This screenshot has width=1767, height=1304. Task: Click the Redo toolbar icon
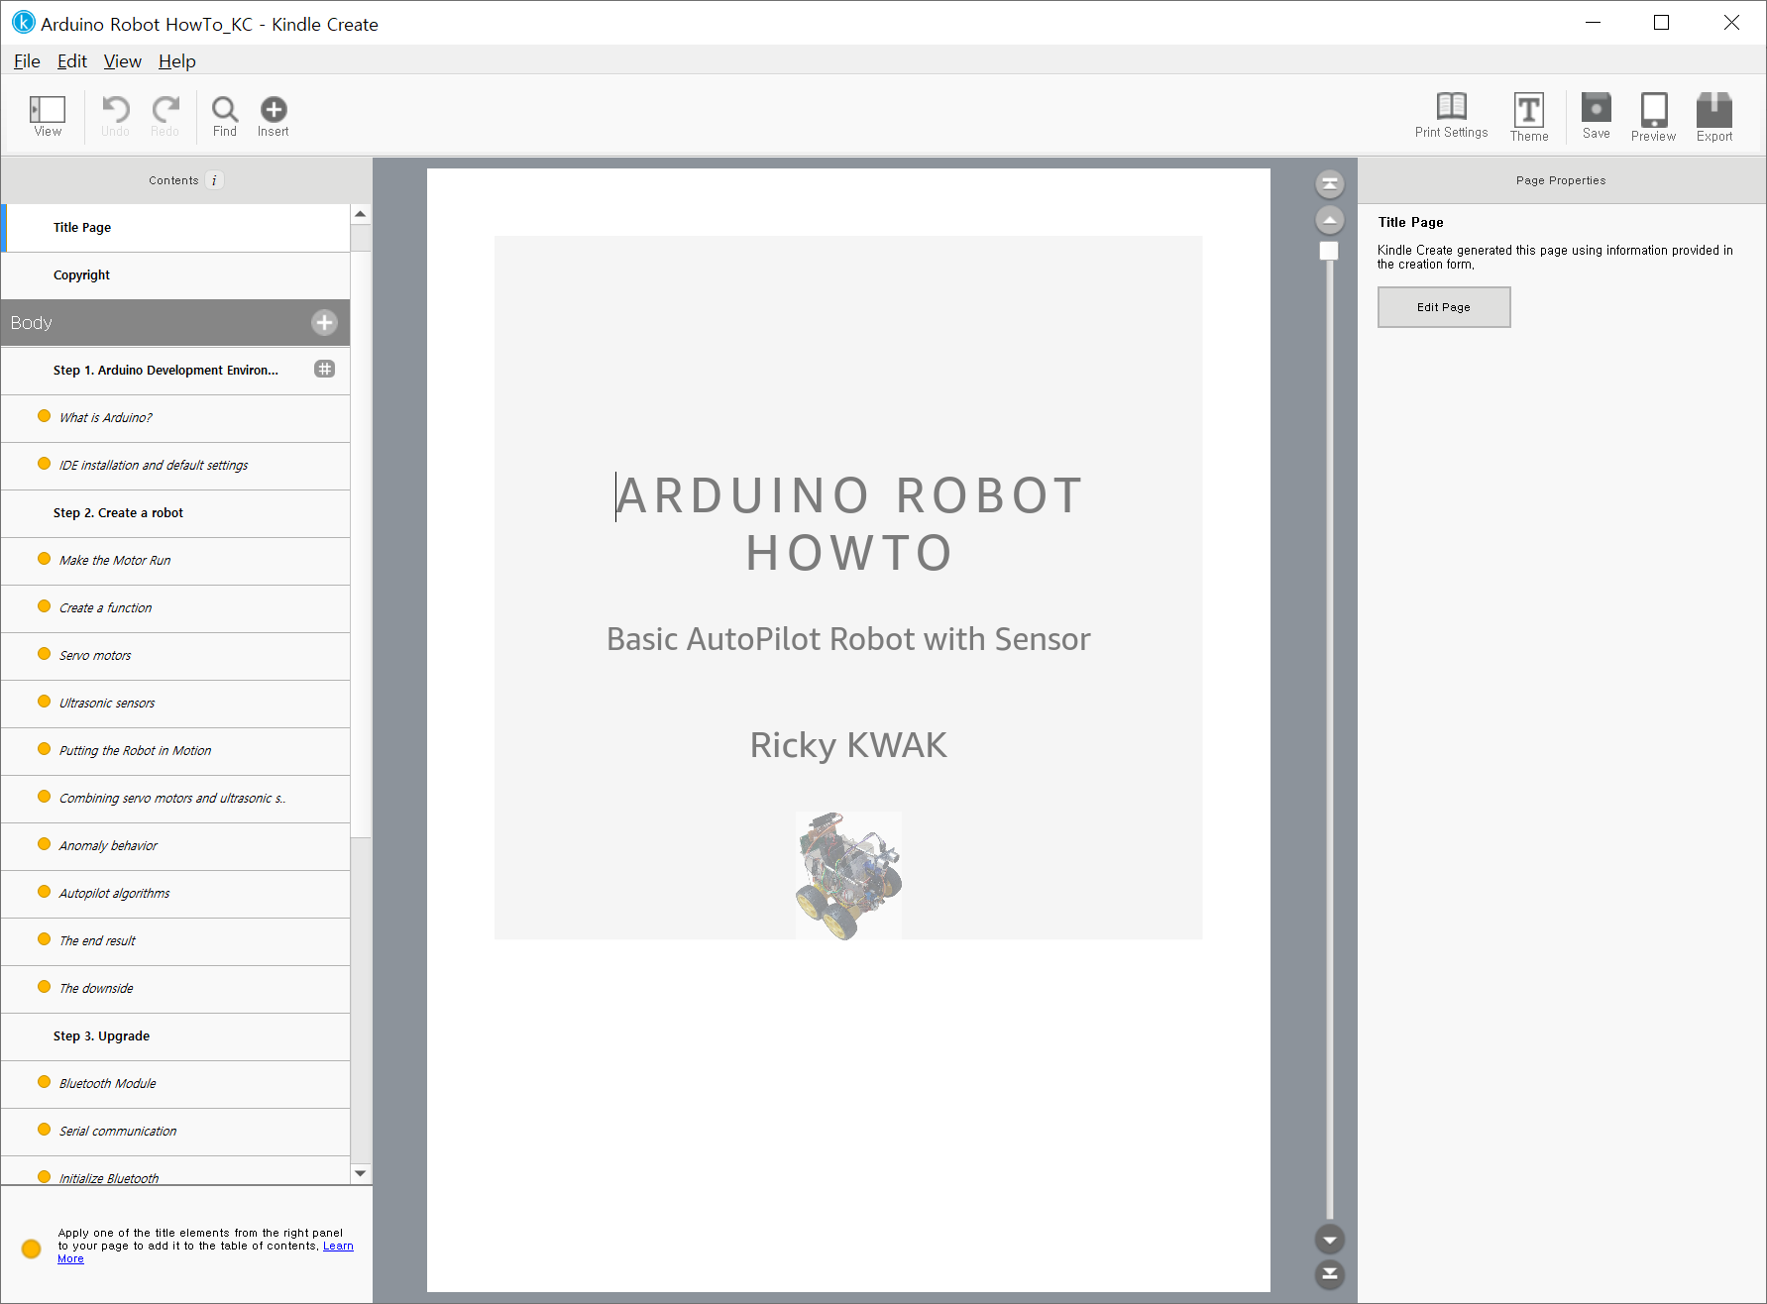[x=166, y=116]
